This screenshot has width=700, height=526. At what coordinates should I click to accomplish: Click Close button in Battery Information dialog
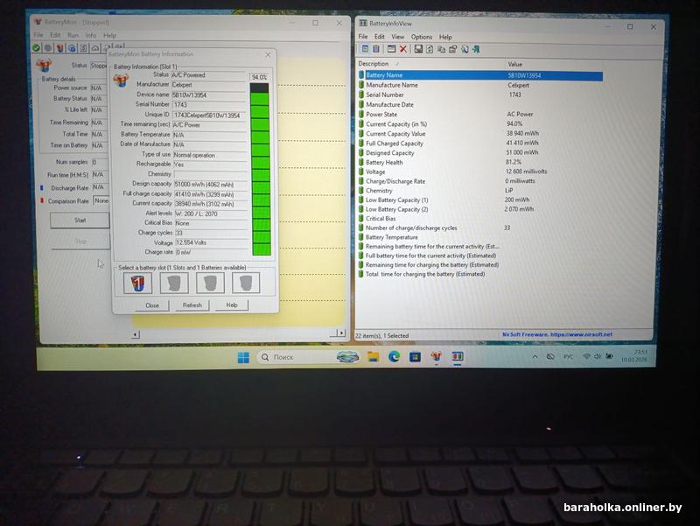[x=151, y=305]
